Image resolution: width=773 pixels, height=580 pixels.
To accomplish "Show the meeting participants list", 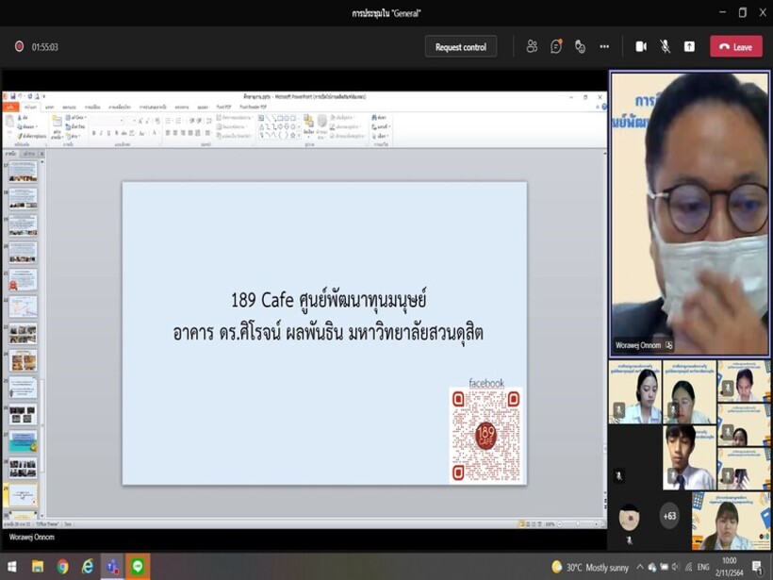I will coord(532,47).
